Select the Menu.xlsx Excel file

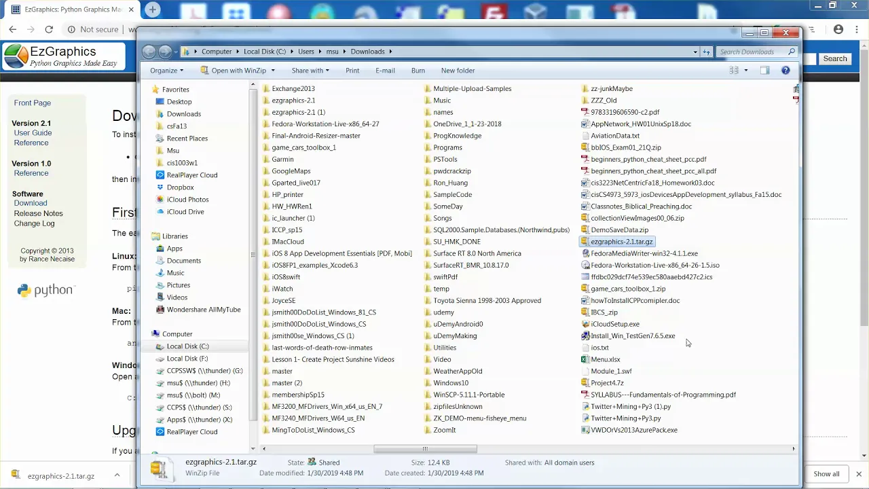point(605,359)
